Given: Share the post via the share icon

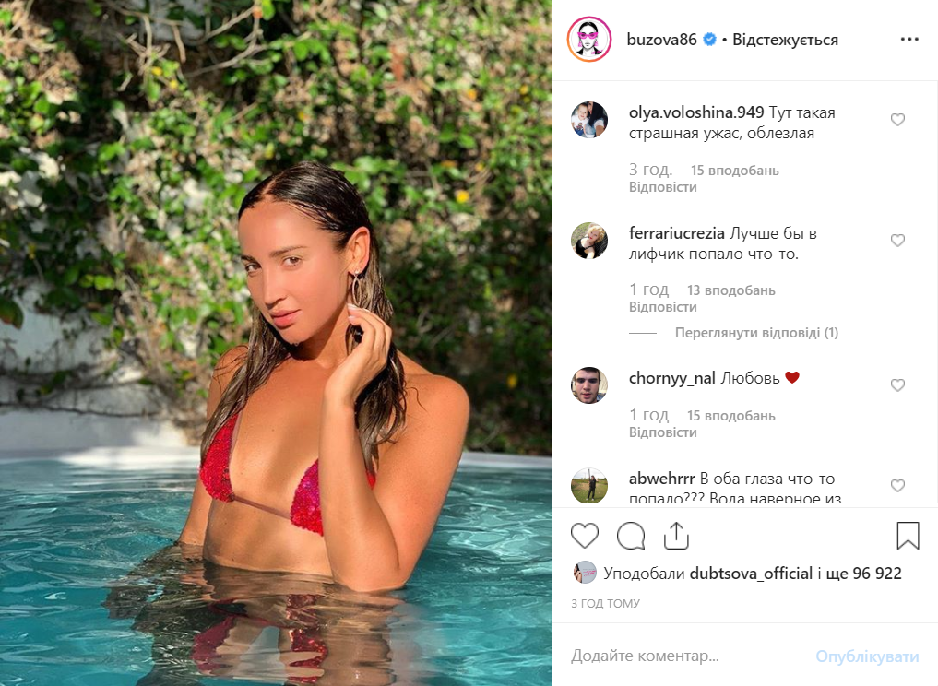Looking at the screenshot, I should 676,536.
